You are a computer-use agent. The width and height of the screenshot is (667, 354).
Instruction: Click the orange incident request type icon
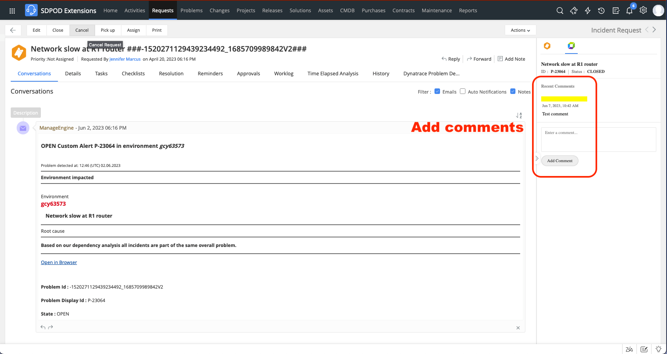(19, 53)
